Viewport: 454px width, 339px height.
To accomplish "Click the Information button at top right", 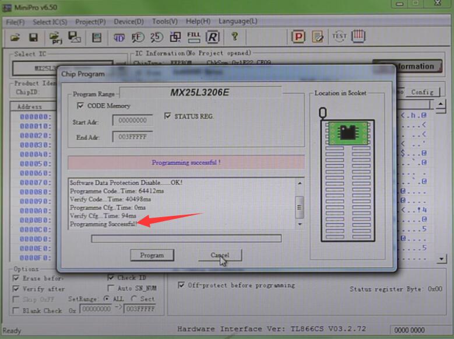I will click(407, 67).
